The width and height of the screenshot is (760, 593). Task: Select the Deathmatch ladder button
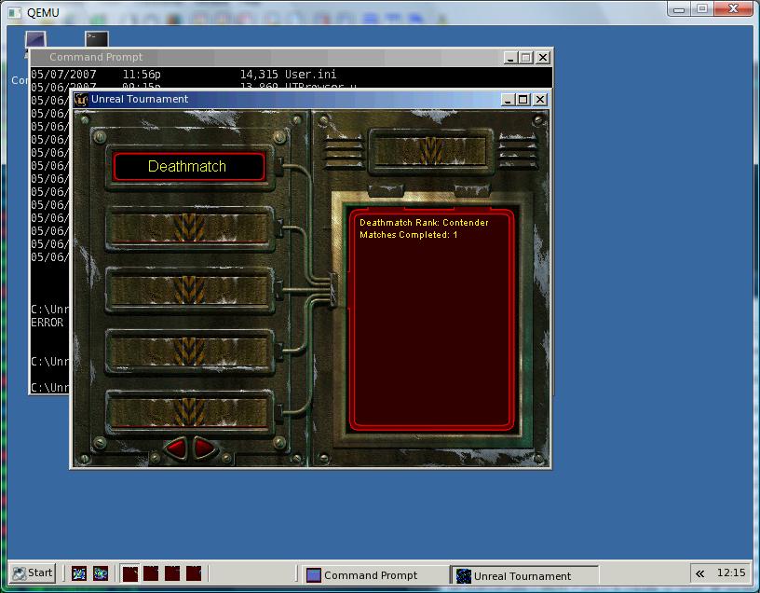[x=189, y=167]
